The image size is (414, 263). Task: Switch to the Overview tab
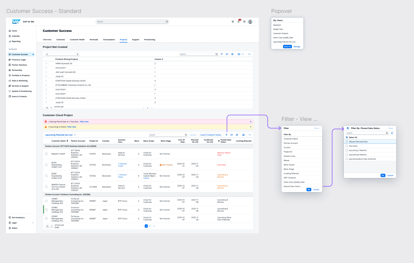47,40
